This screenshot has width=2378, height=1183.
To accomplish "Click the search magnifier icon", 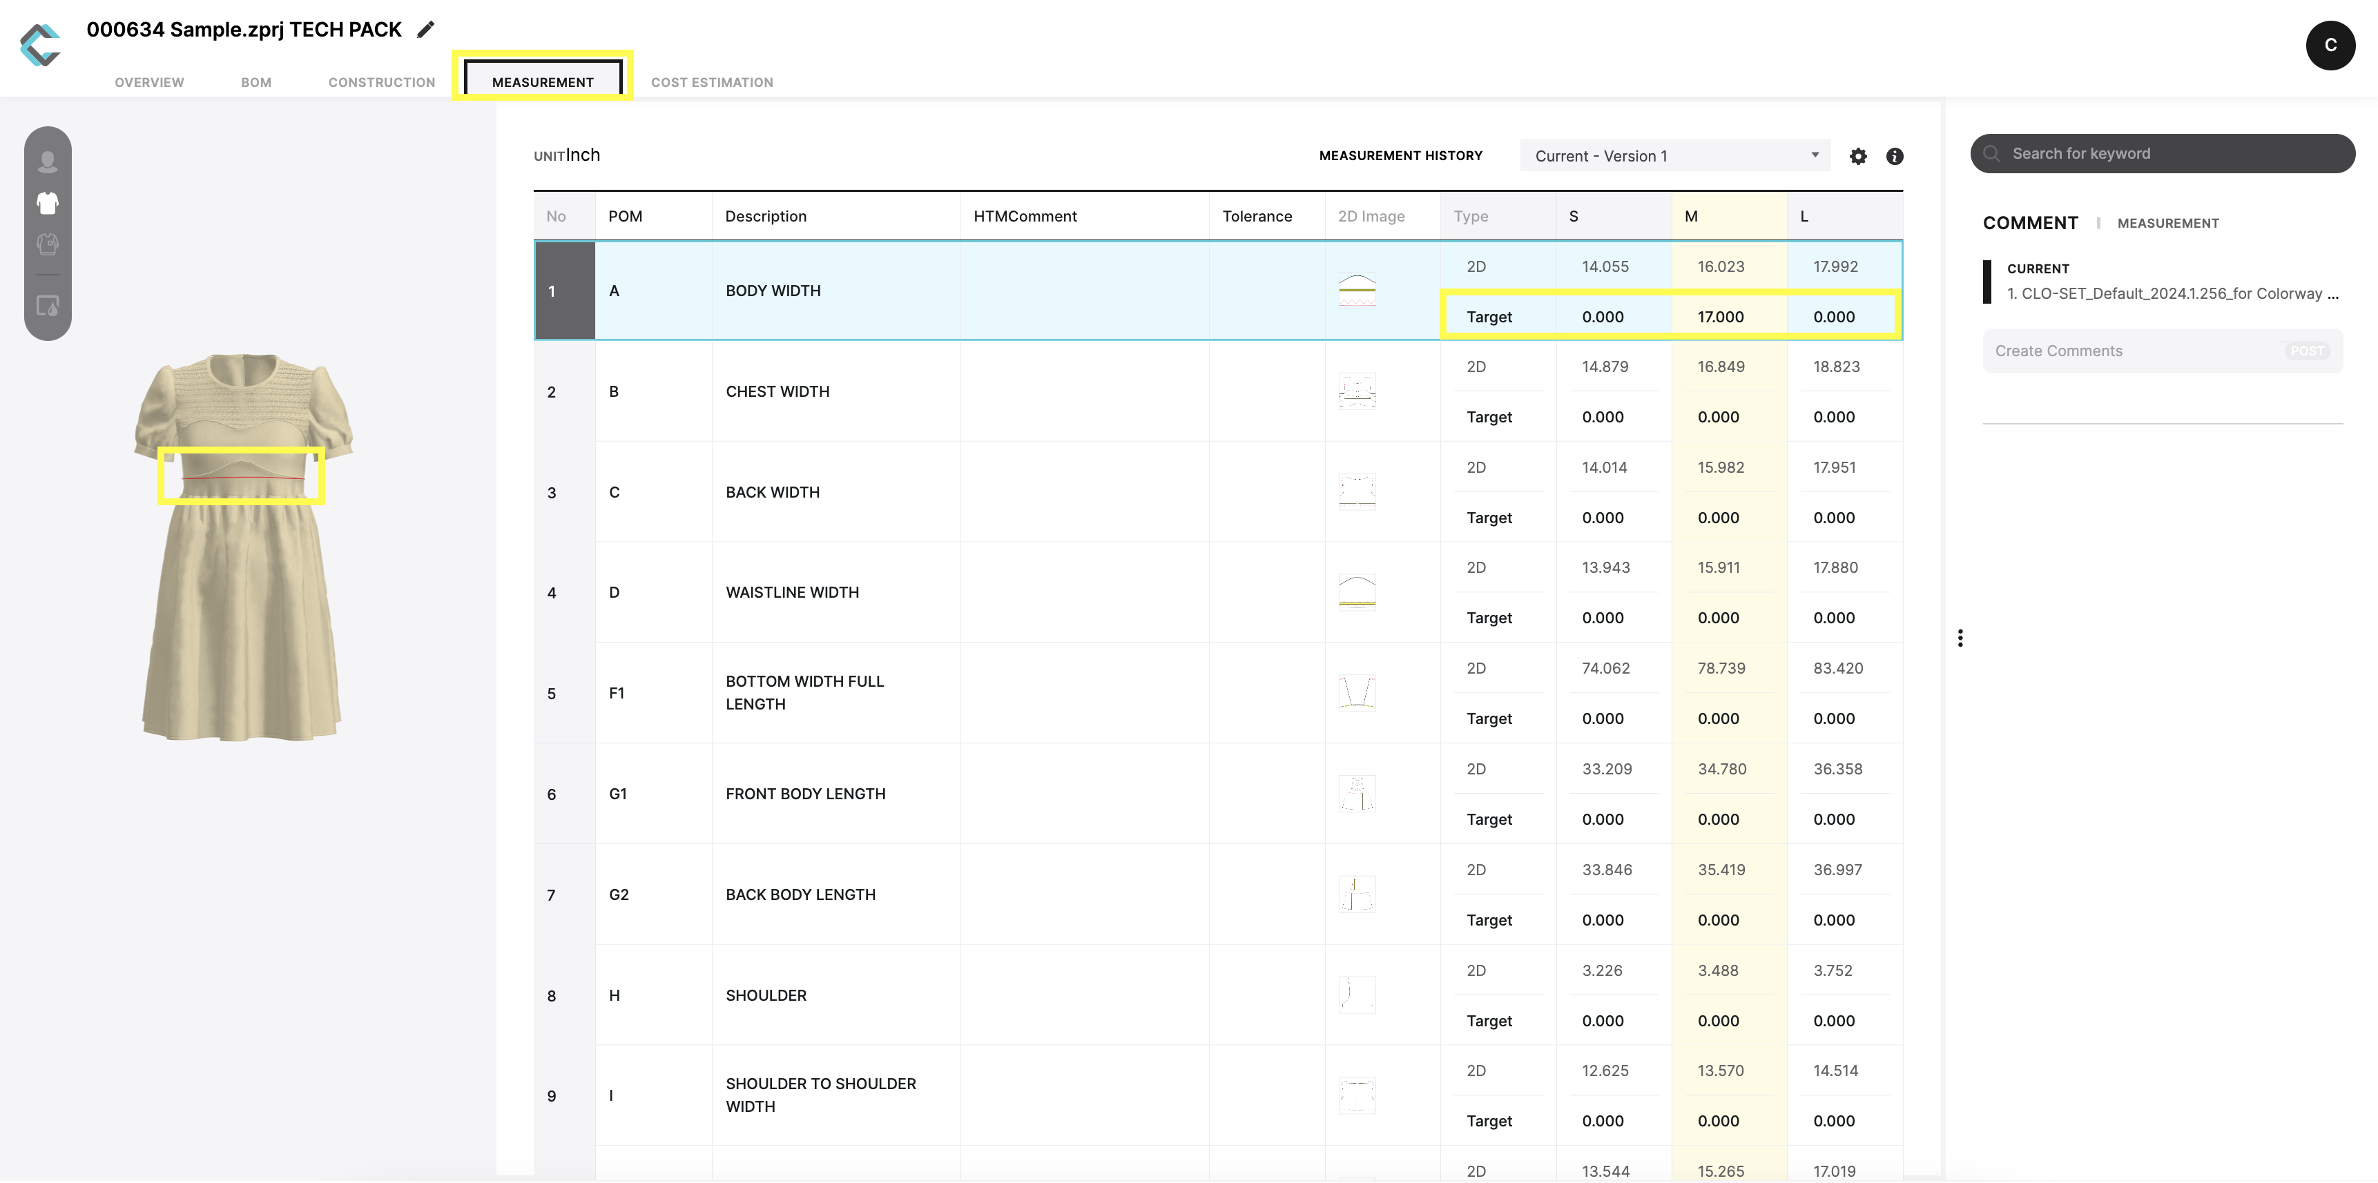I will 1991,154.
